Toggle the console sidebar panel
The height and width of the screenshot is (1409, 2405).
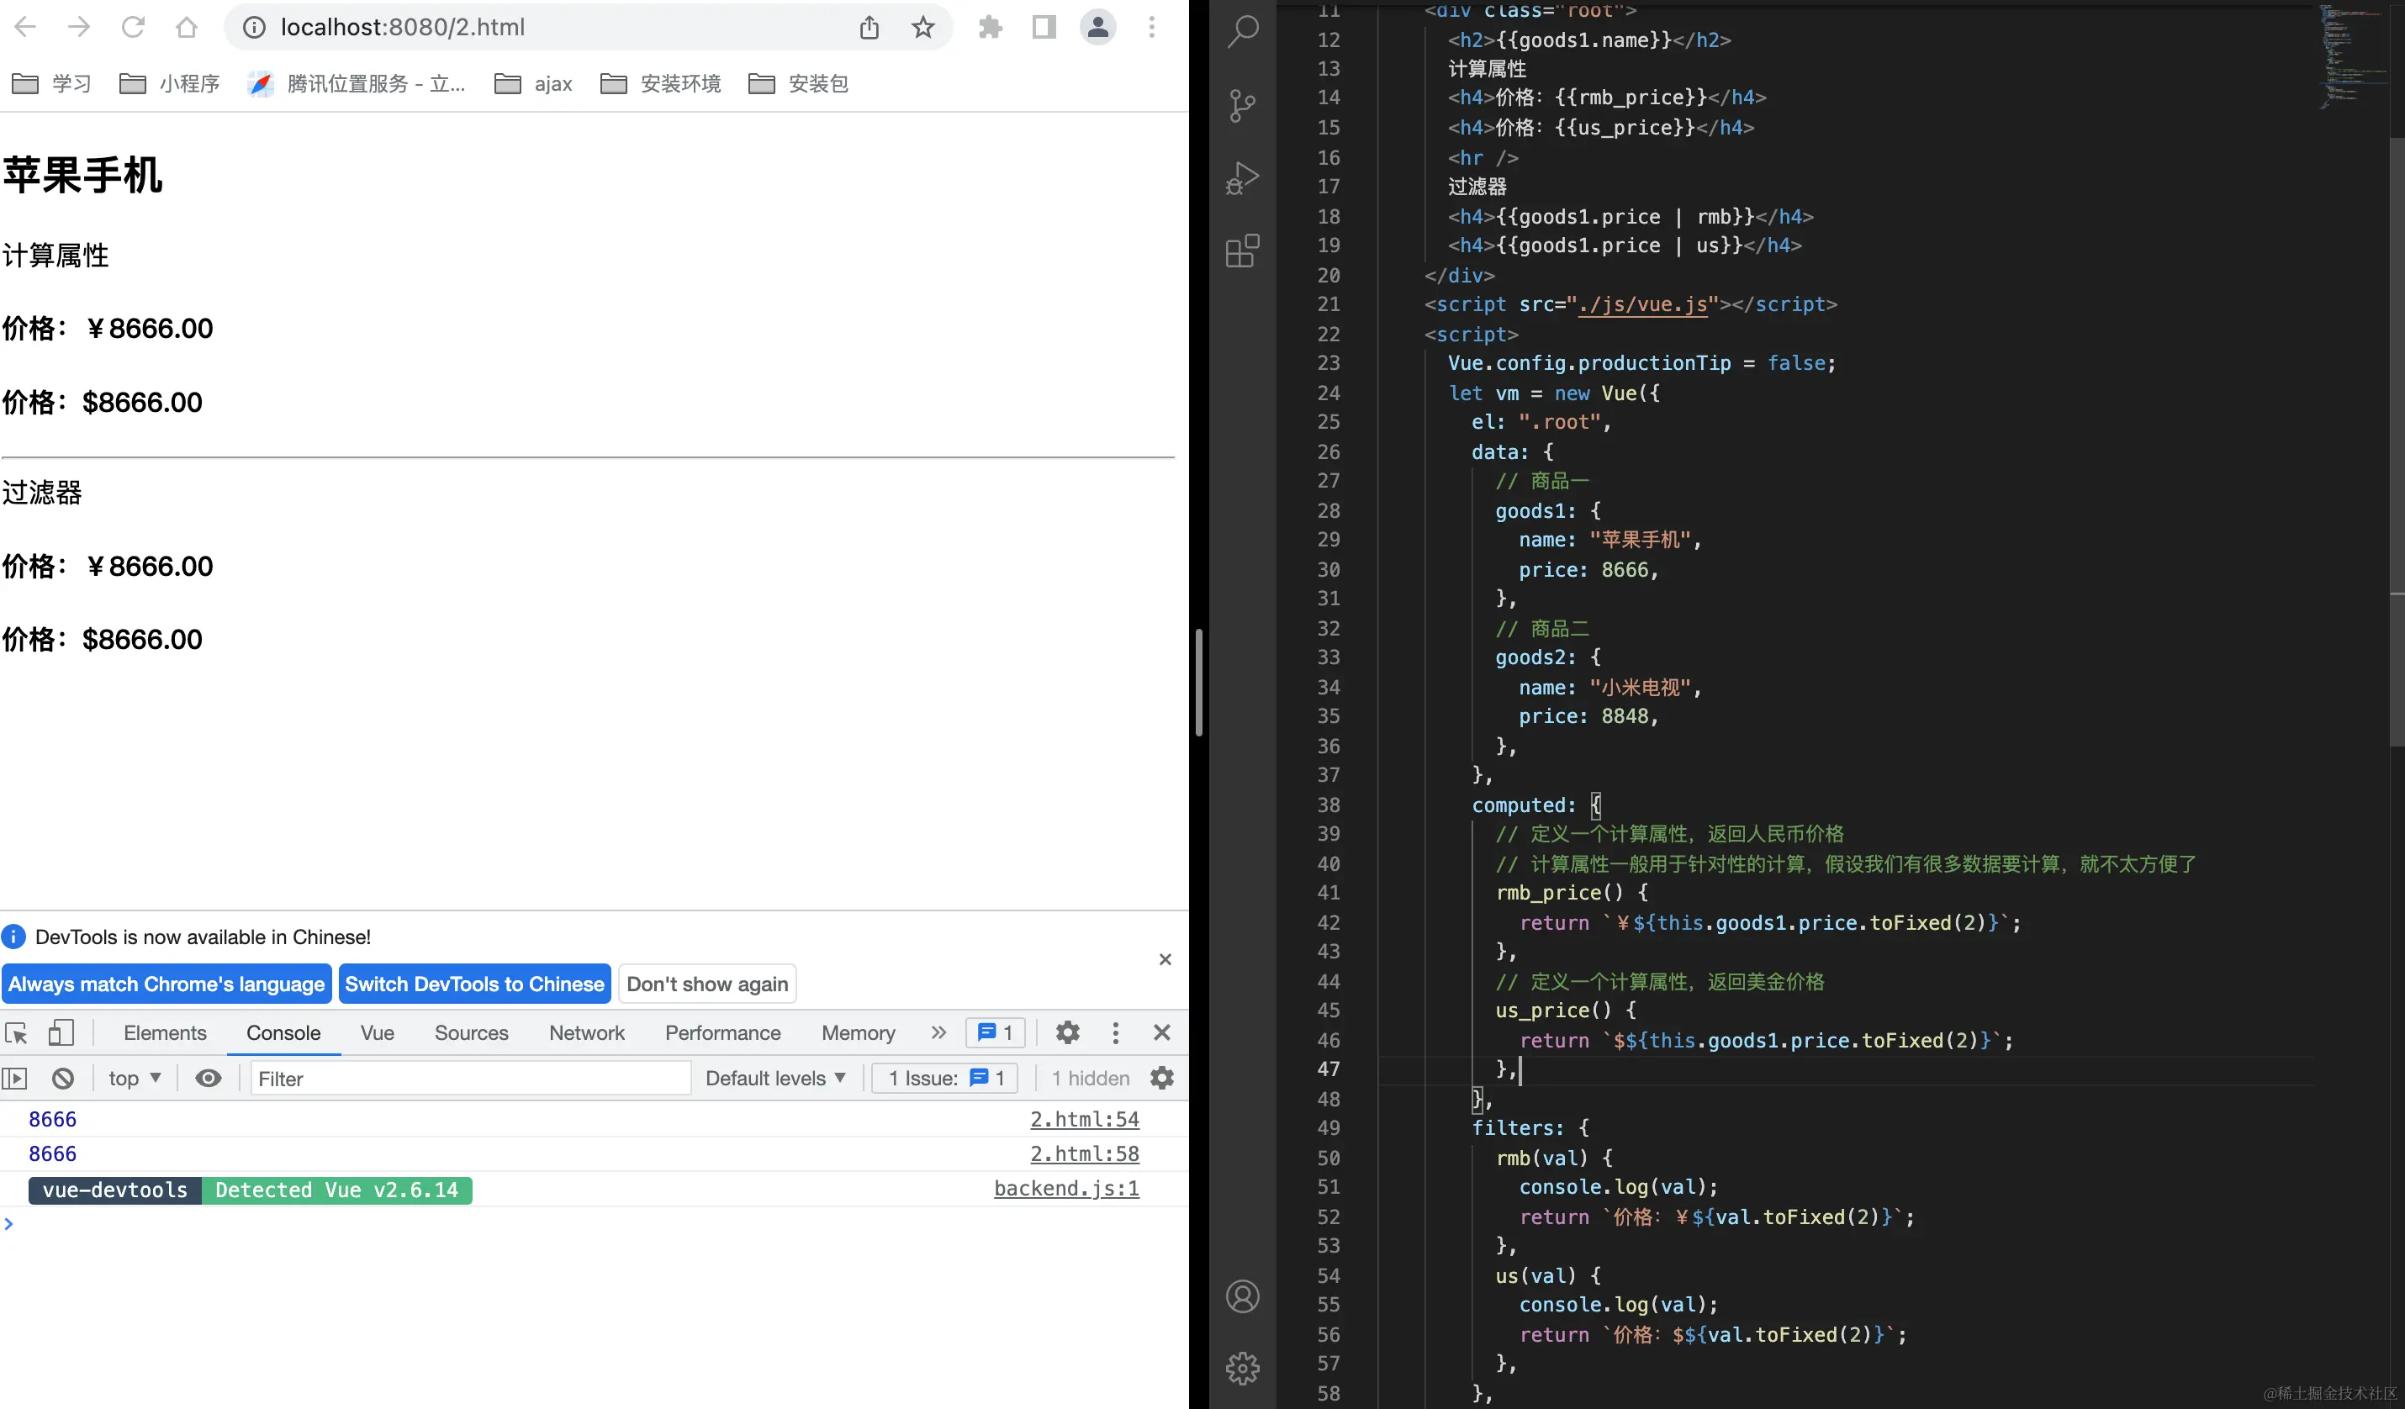[15, 1078]
